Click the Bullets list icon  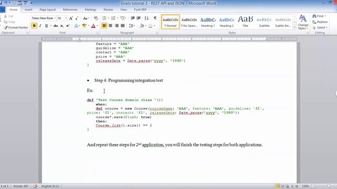(x=104, y=18)
